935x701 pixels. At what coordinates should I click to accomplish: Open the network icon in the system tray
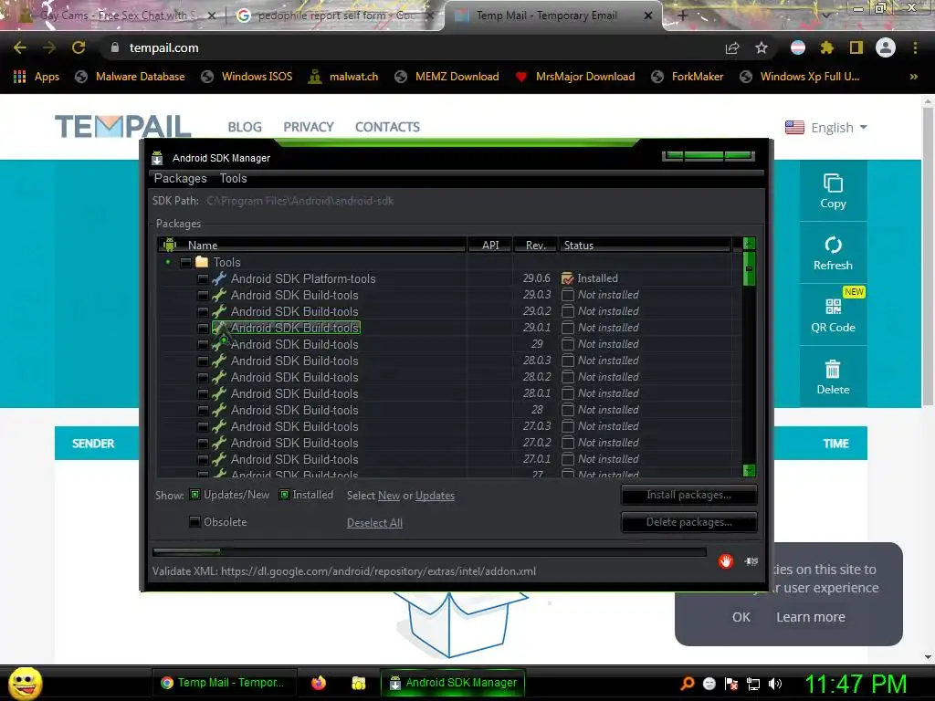coord(753,684)
